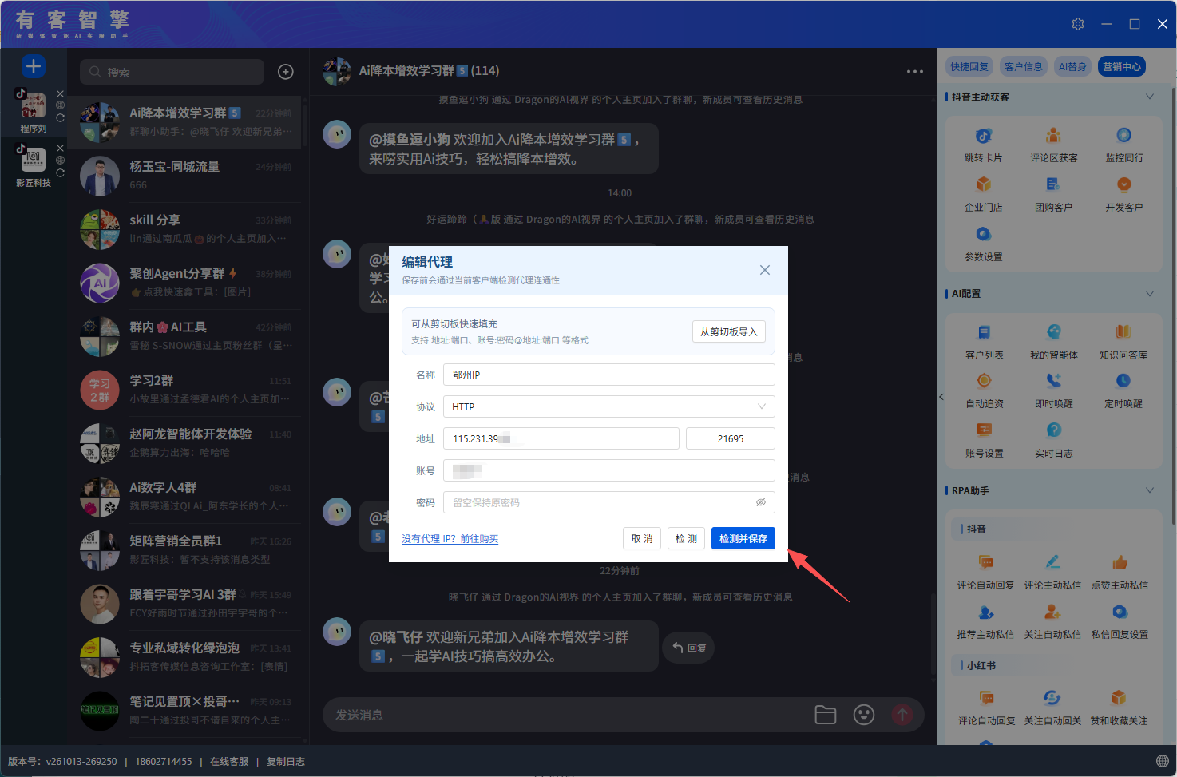This screenshot has height=777, width=1177.
Task: Open the 没有代理IP?前往购买 link
Action: pyautogui.click(x=450, y=539)
